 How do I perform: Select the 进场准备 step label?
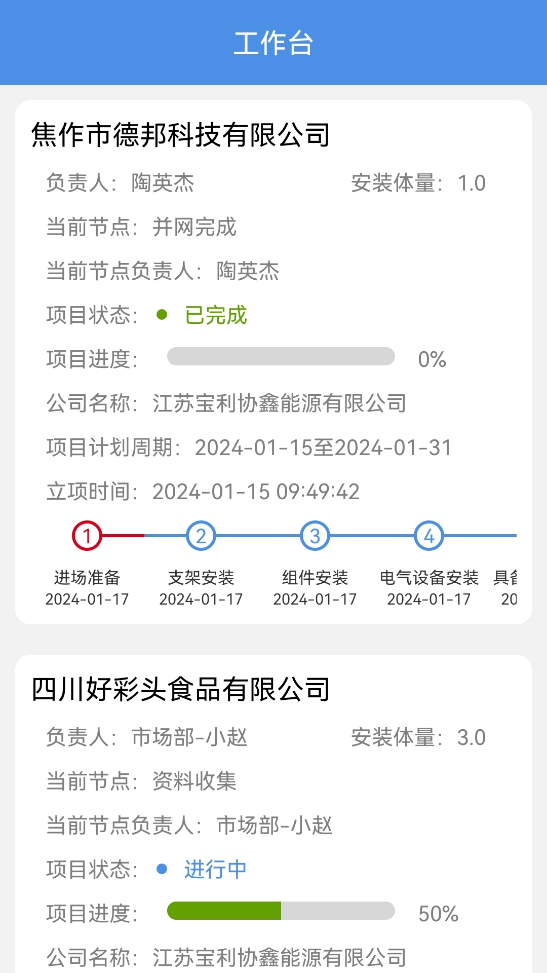click(87, 578)
